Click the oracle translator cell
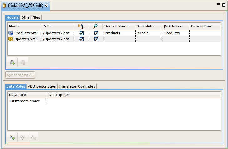The image size is (228, 149). pyautogui.click(x=143, y=33)
